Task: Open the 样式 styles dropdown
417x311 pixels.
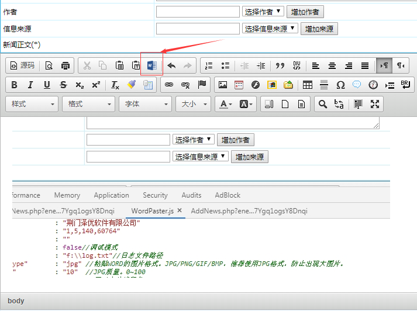Action: (x=32, y=104)
